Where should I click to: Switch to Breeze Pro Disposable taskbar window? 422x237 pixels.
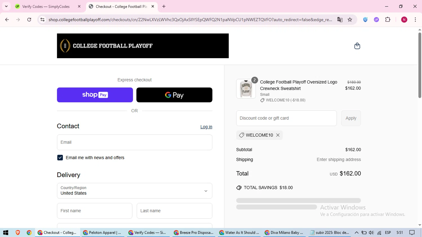[194, 233]
